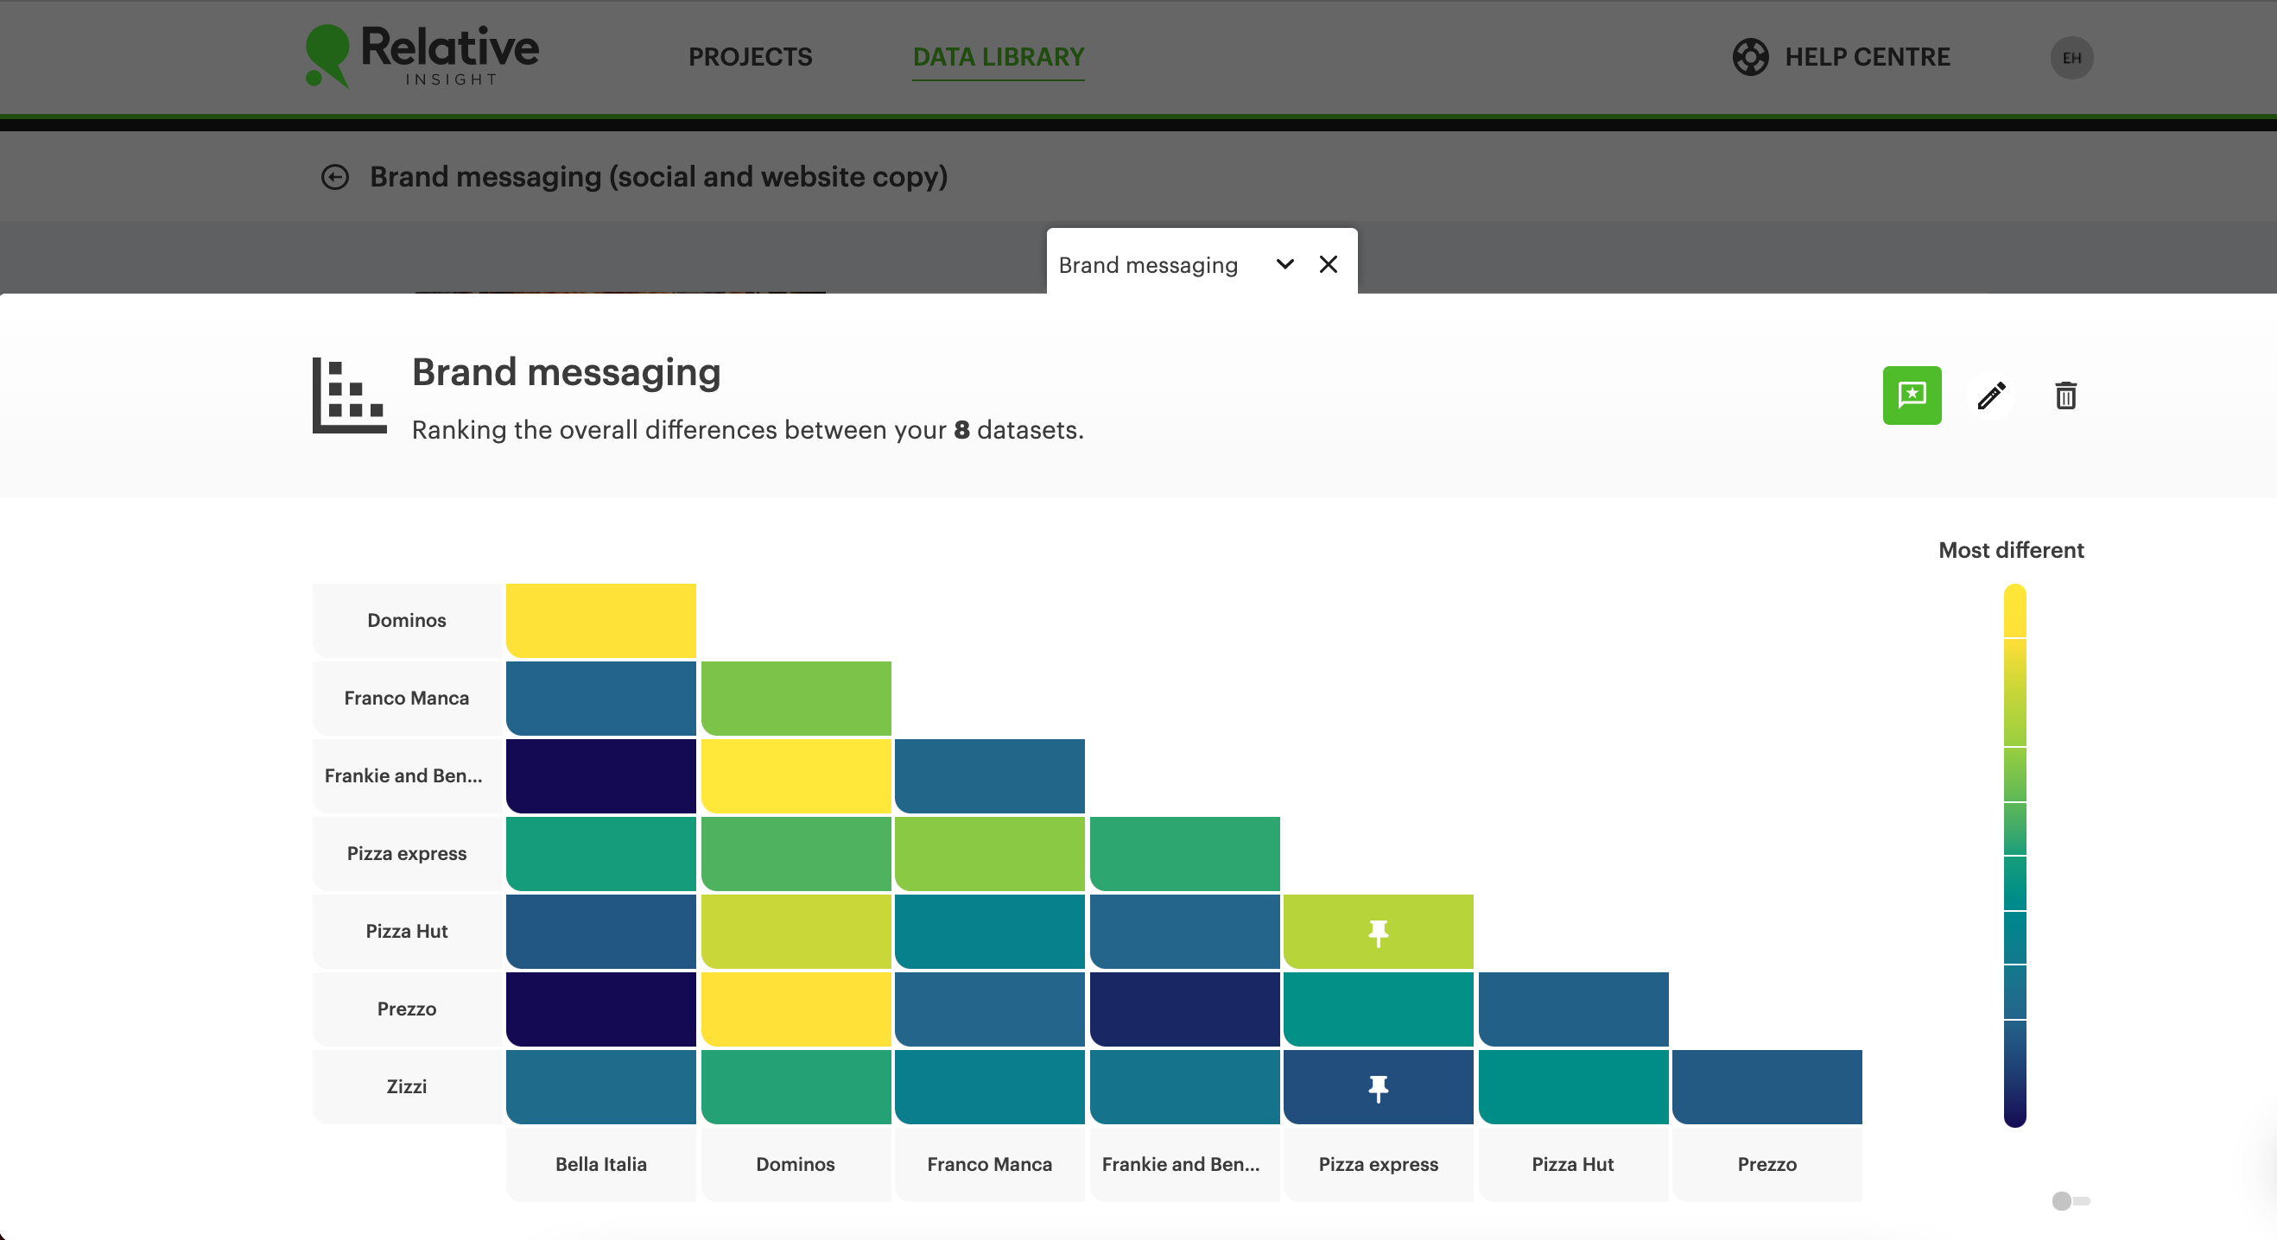Select Prezzo vs Frankie and Ben cell
Viewport: 2277px width, 1240px height.
(1184, 1009)
